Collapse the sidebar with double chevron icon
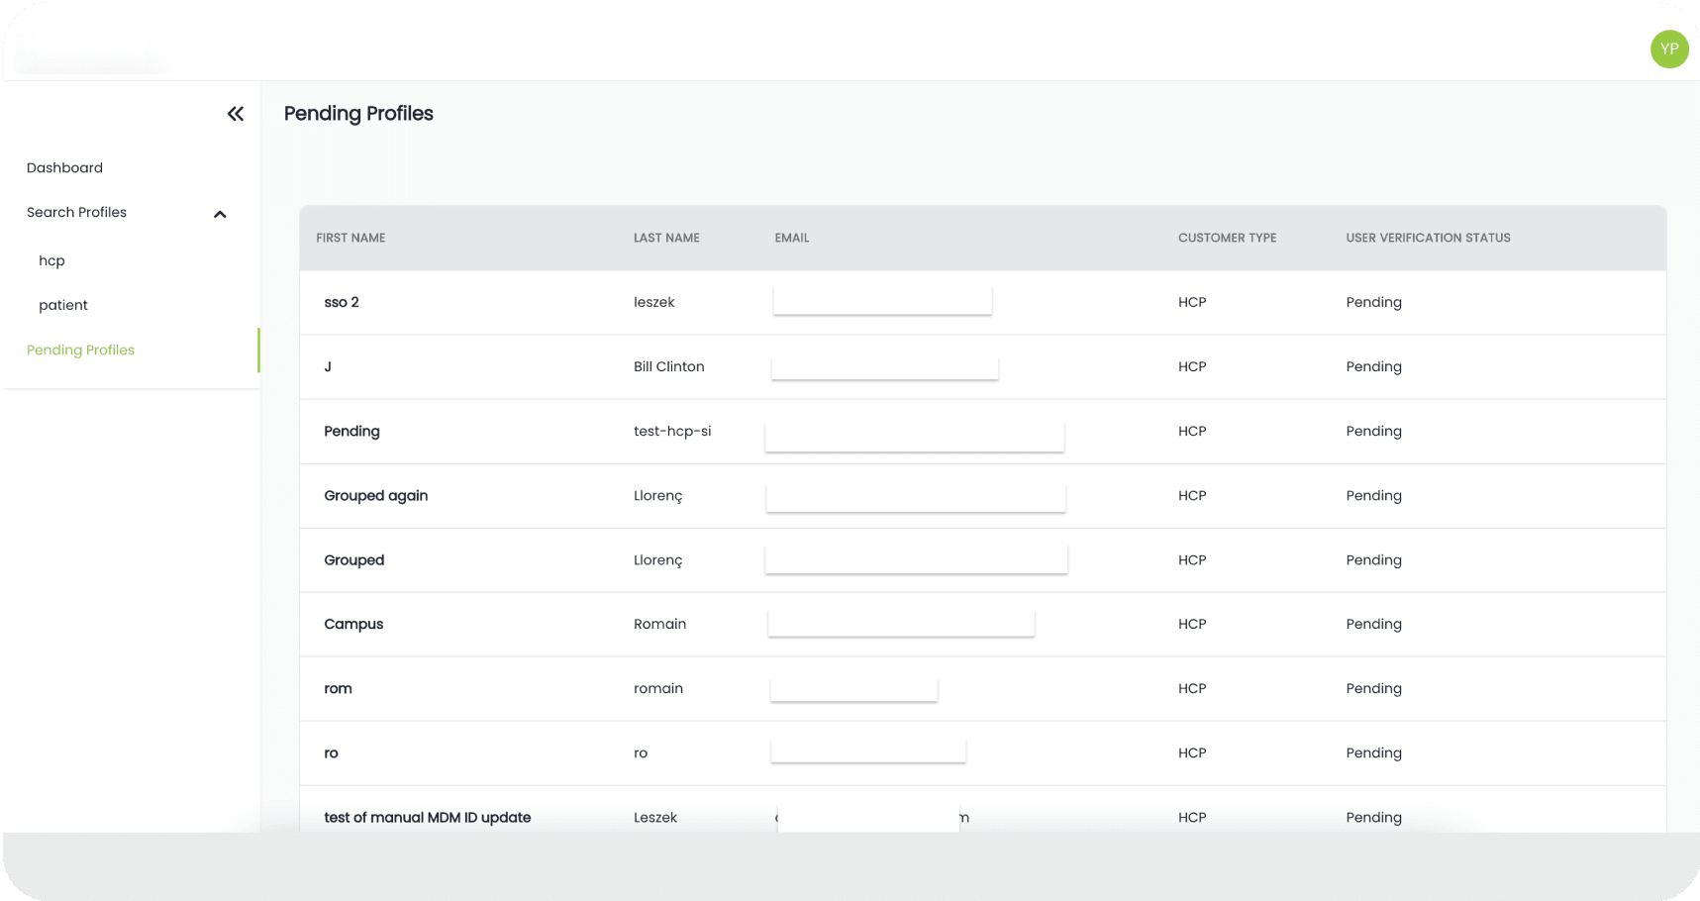Screen dimensions: 1700x901 tap(235, 114)
